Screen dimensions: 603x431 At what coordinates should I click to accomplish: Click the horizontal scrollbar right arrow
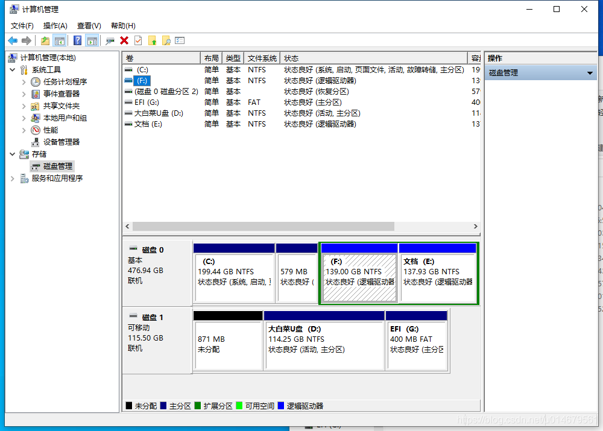475,227
